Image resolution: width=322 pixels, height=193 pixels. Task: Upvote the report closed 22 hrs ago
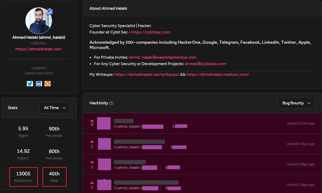tap(92, 120)
